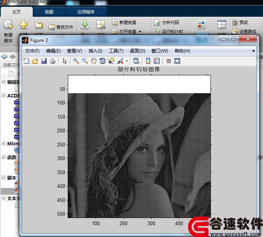Click the Simulink Library icon in MATLAB
Viewport: 263px width, 237px height.
click(x=201, y=24)
